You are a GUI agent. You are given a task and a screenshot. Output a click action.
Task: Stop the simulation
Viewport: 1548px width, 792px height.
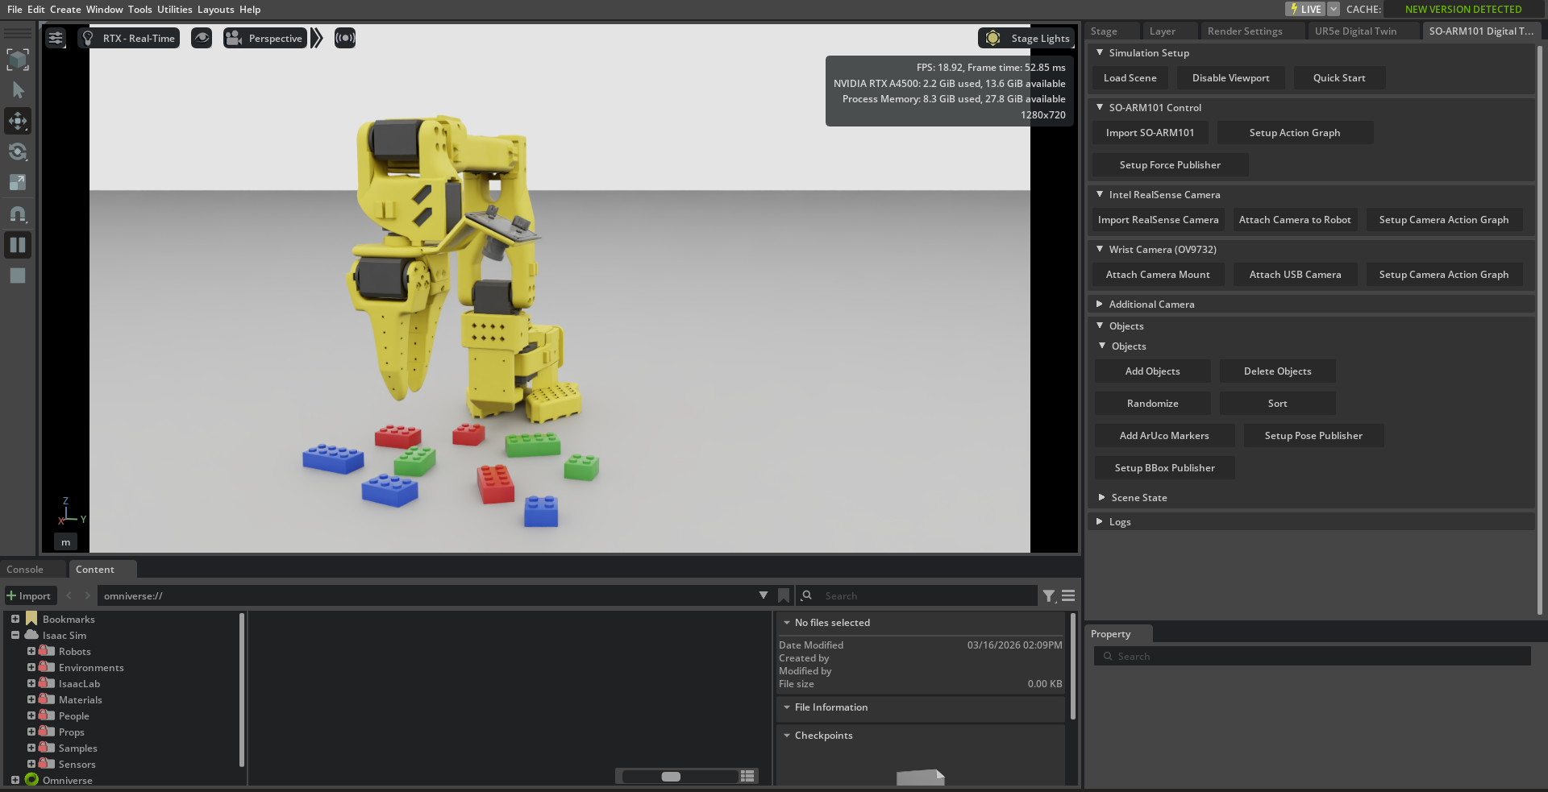pos(18,276)
